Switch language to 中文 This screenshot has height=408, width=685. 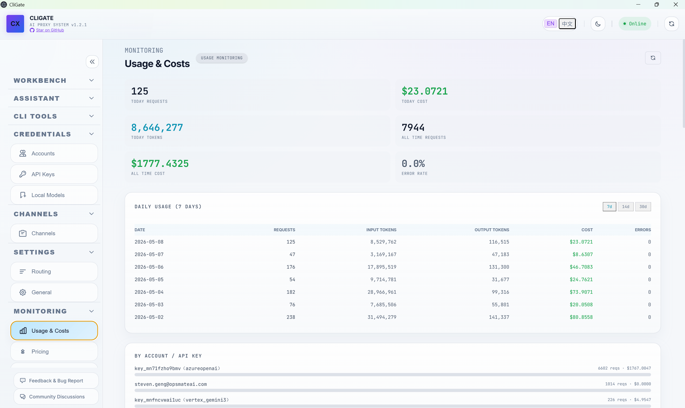[x=567, y=24]
